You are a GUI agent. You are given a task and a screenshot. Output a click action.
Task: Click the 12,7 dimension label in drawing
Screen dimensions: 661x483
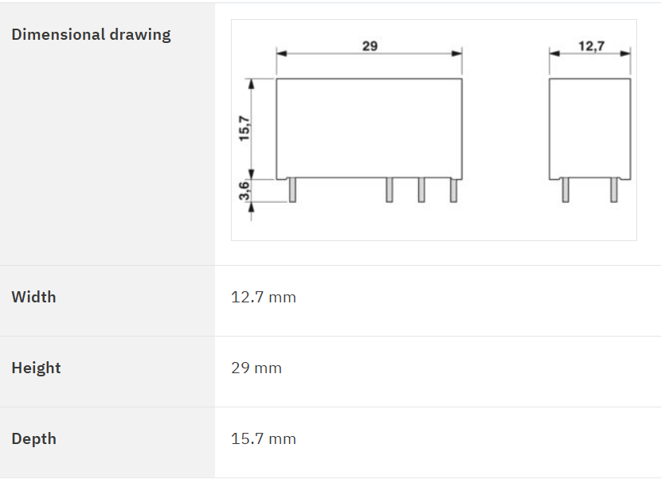592,46
